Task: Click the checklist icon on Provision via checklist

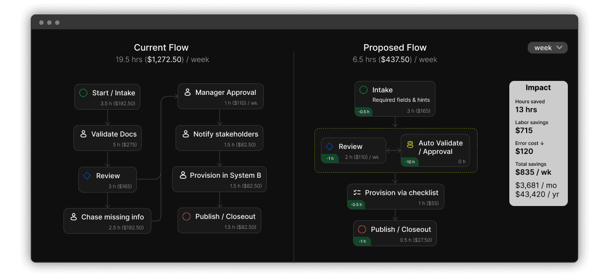Action: 357,193
